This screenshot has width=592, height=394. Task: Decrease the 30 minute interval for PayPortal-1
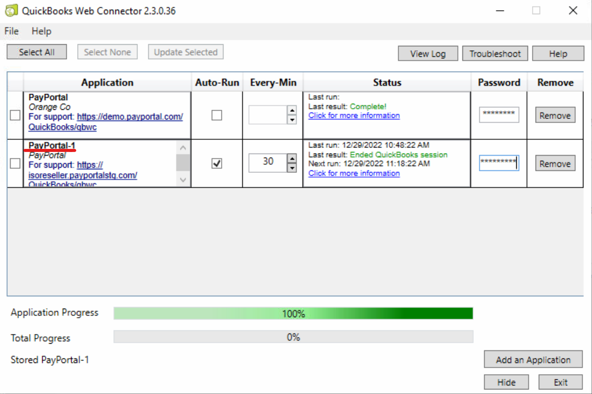pyautogui.click(x=292, y=168)
